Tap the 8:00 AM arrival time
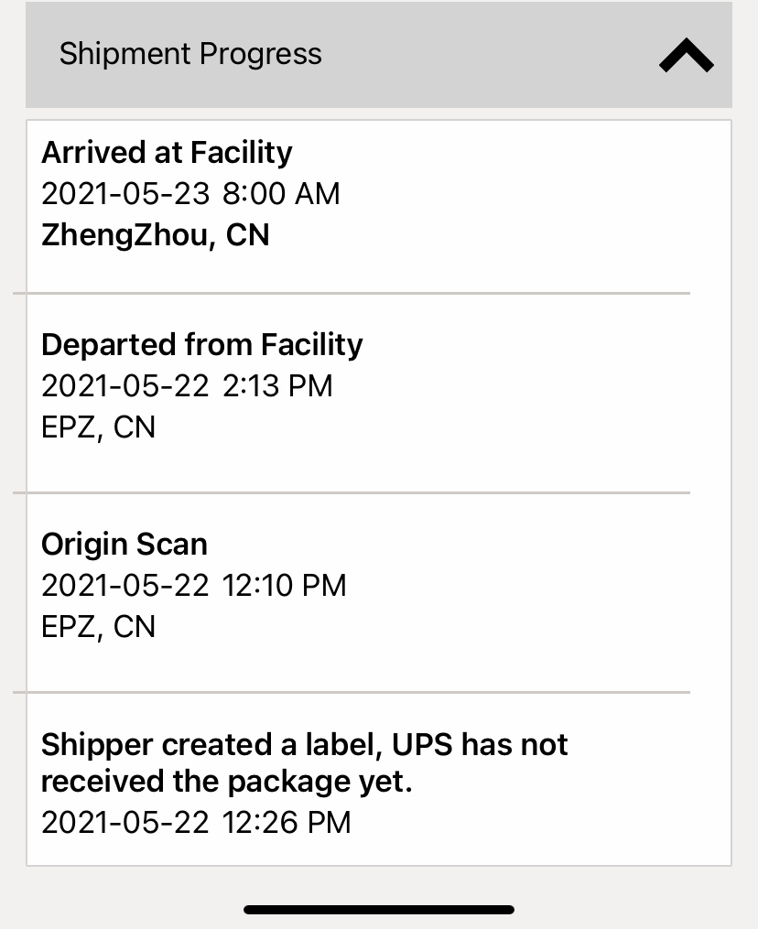 pos(281,194)
